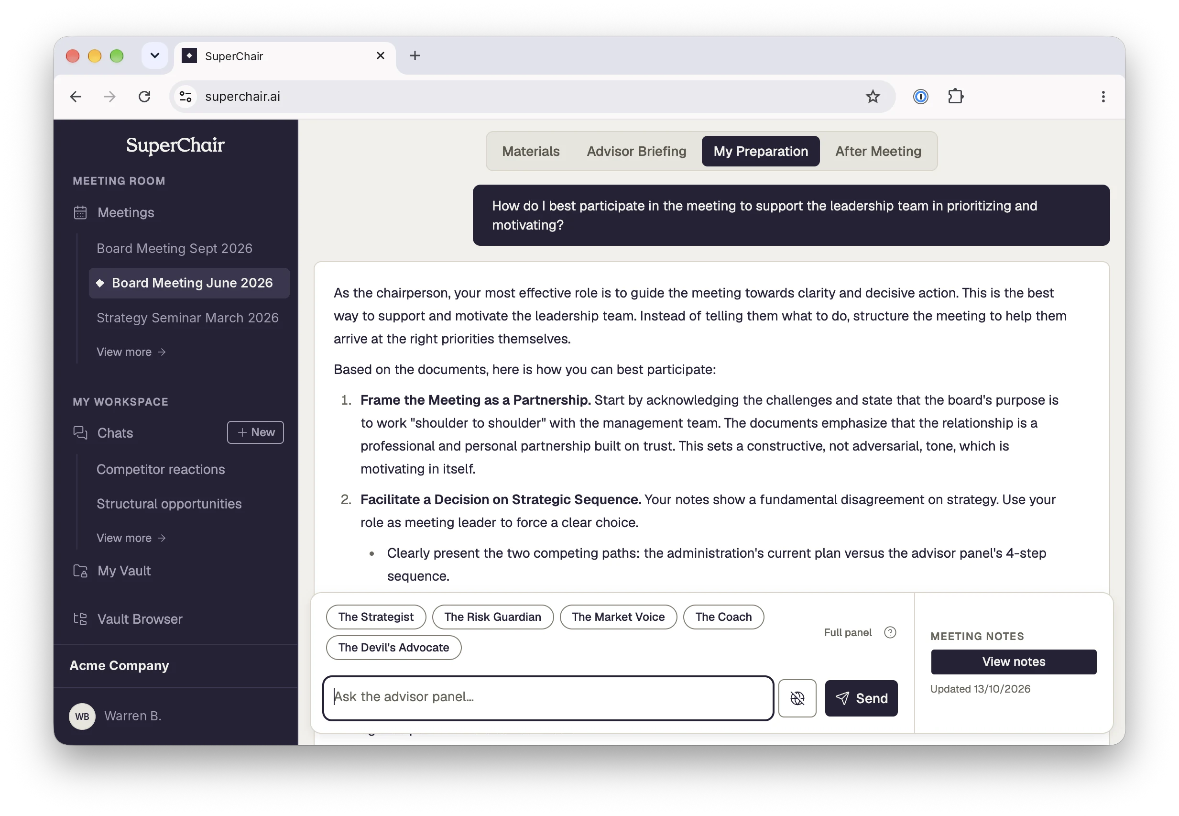The height and width of the screenshot is (816, 1179).
Task: Open the Meetings calendar icon in sidebar
Action: (80, 212)
